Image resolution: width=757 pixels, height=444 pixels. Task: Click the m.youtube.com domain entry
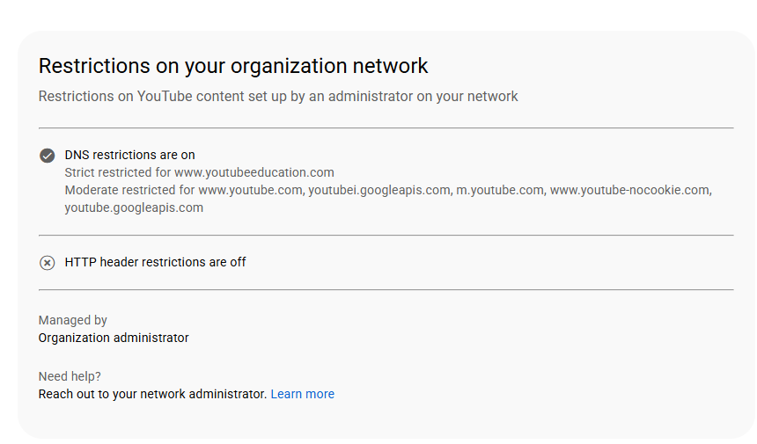coord(501,190)
